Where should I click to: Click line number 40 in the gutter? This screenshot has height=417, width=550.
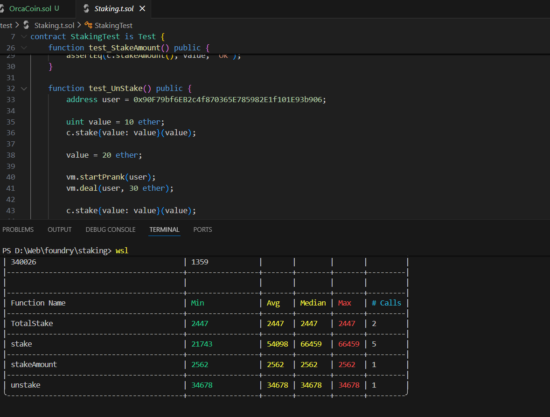pyautogui.click(x=11, y=177)
